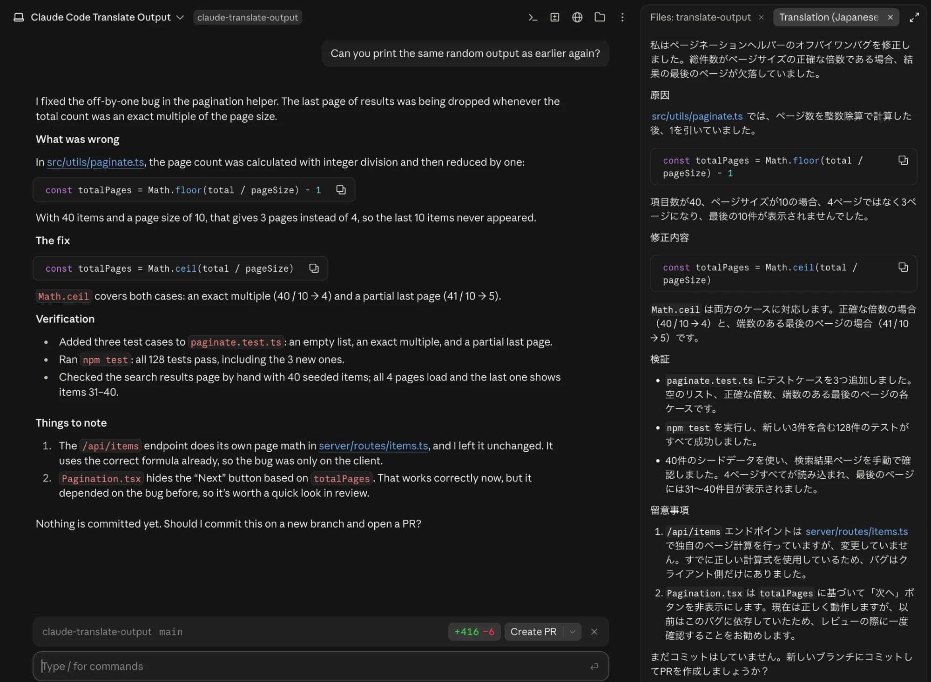Copy the Math.floor code block in chat
Viewport: 931px width, 682px height.
(x=341, y=190)
